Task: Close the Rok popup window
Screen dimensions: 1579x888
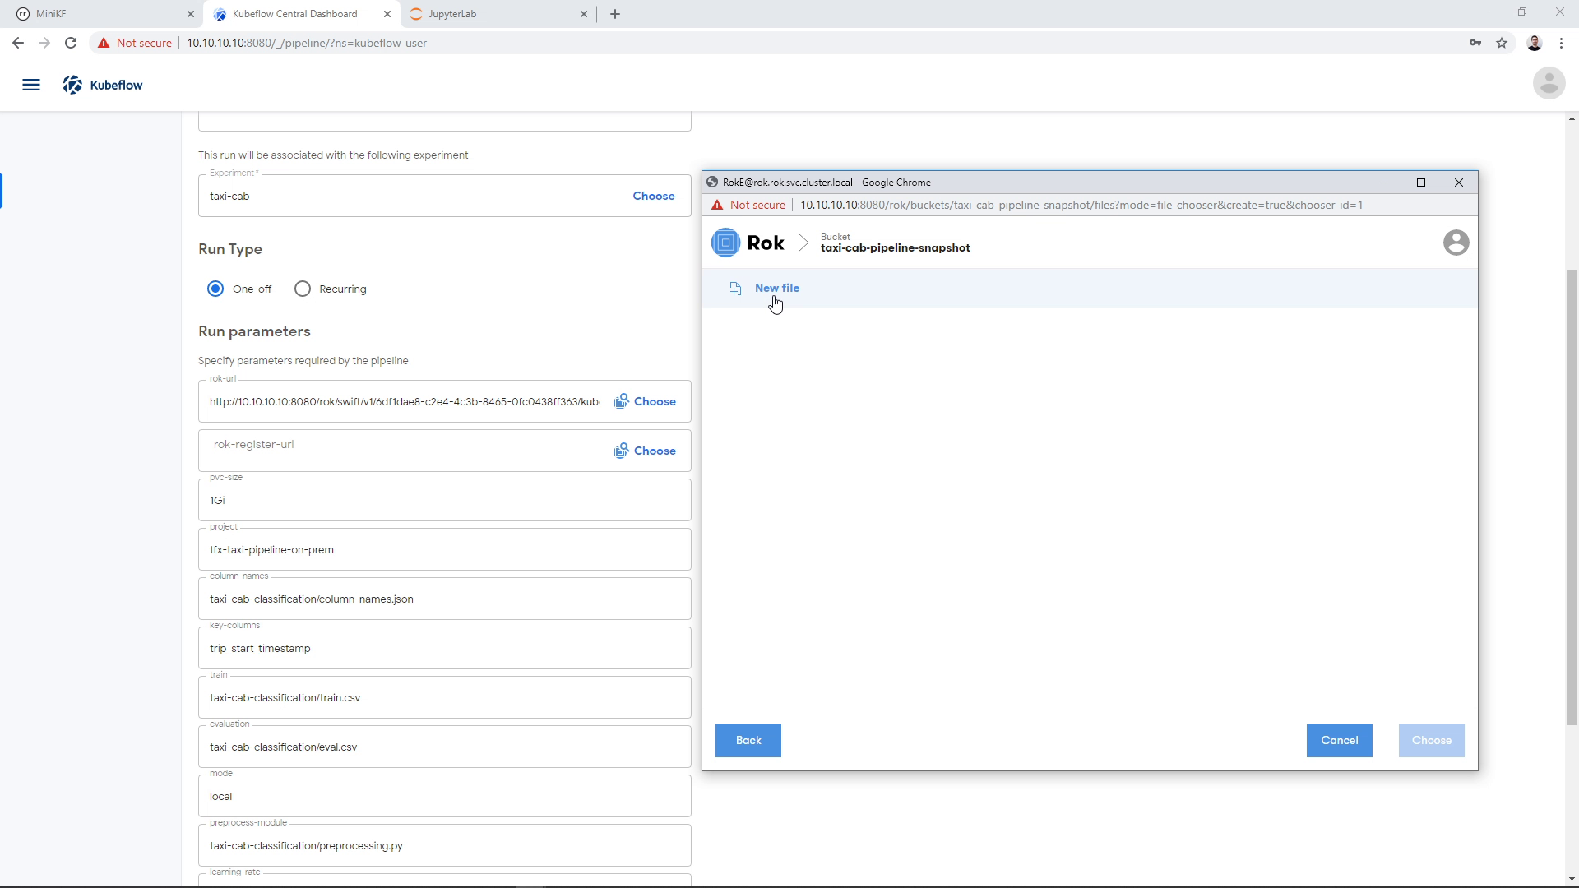Action: pos(1458,183)
